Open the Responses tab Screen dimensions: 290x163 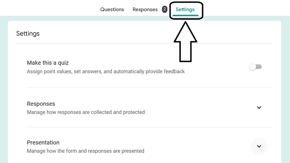point(145,9)
